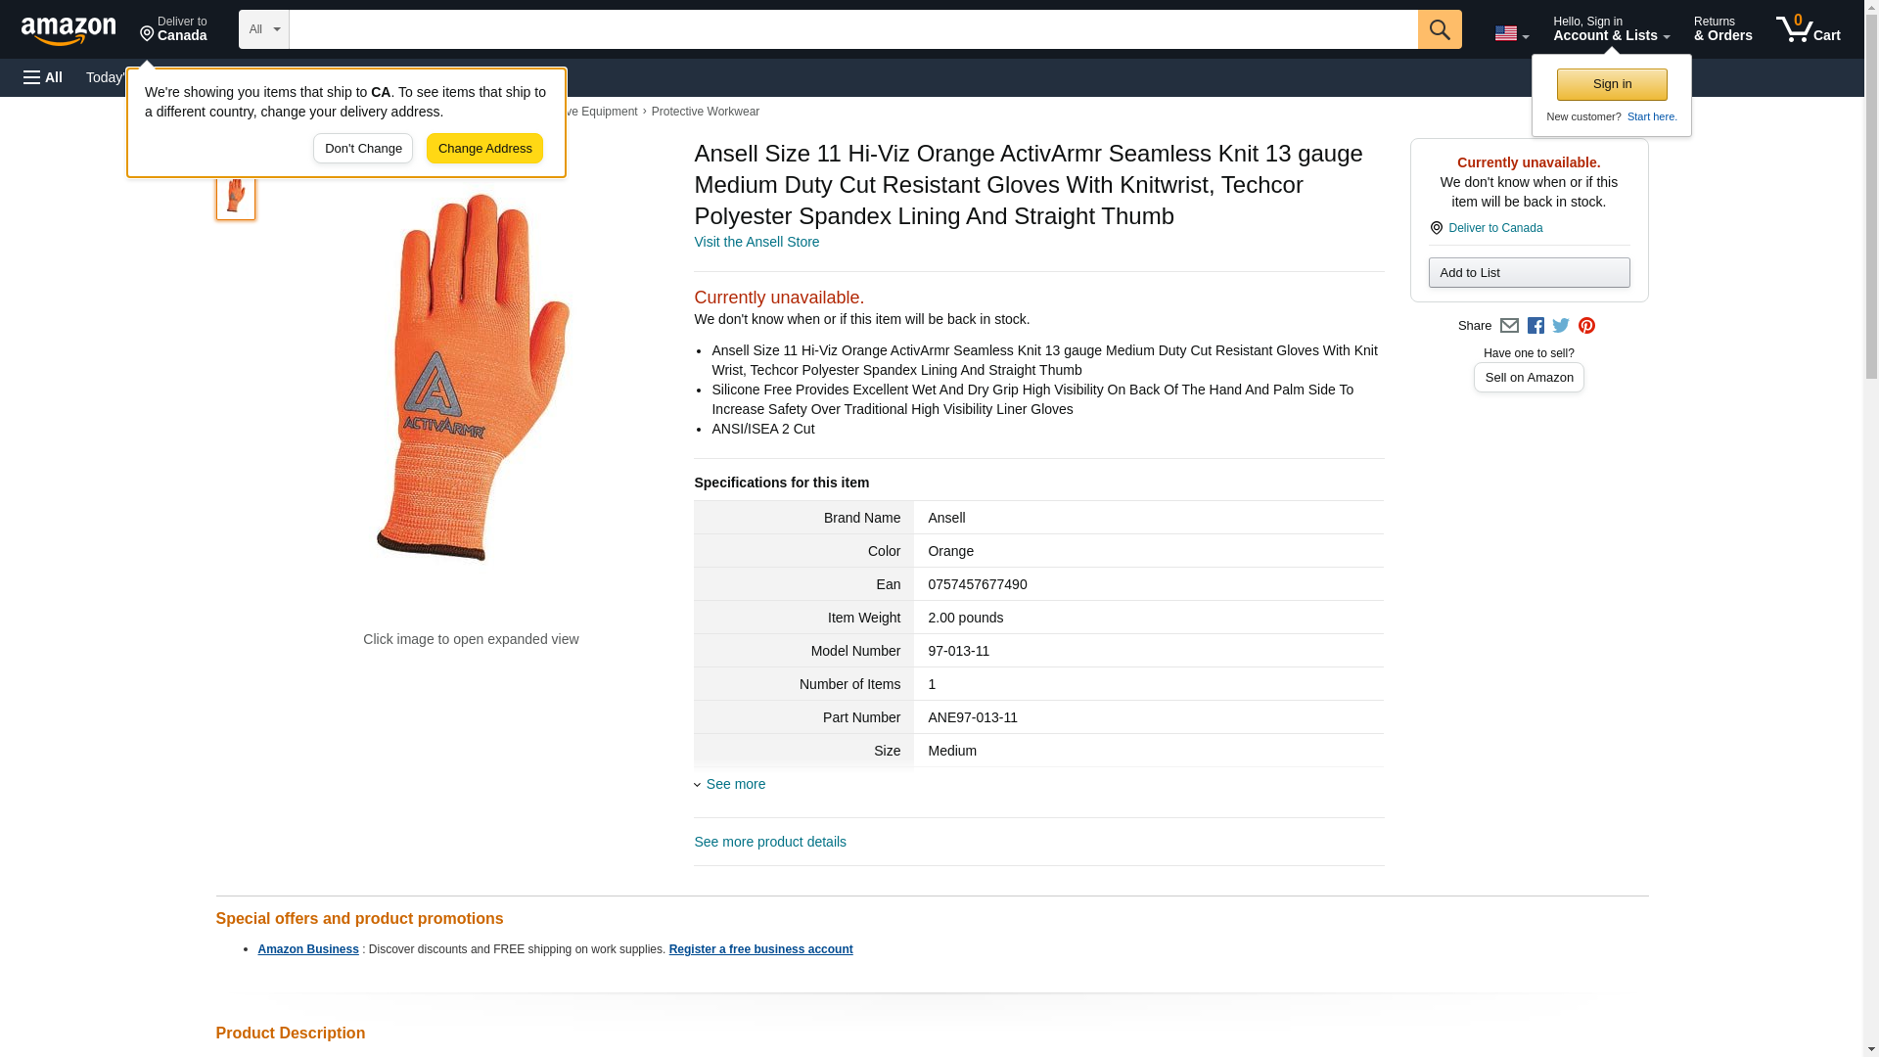Click the search magnifier button
The height and width of the screenshot is (1057, 1879).
click(x=1440, y=29)
